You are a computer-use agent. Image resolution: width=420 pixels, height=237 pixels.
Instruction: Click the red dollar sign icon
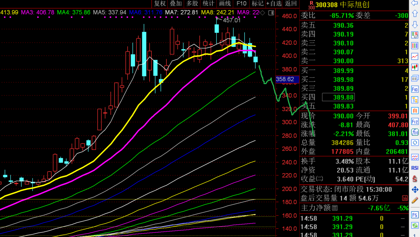(415, 179)
